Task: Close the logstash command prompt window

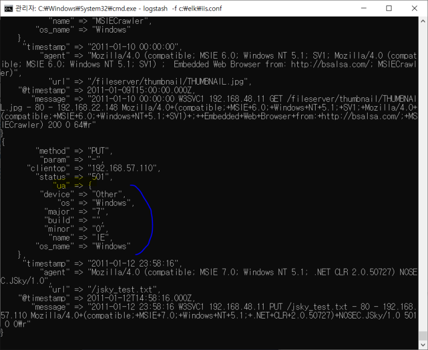Action: pyautogui.click(x=414, y=8)
